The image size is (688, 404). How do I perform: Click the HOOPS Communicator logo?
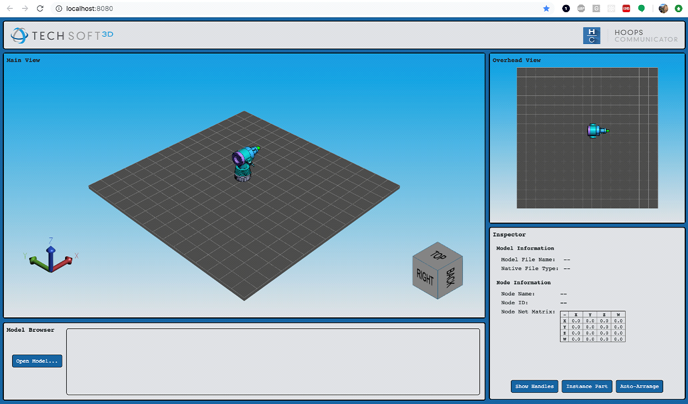(630, 35)
